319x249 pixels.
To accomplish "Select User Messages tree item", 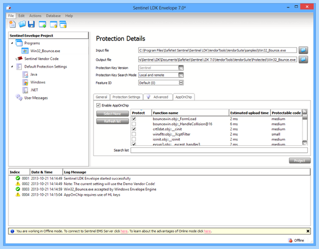I will (x=36, y=98).
